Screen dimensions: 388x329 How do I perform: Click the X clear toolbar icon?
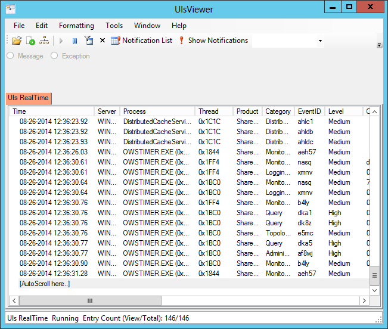tap(102, 41)
